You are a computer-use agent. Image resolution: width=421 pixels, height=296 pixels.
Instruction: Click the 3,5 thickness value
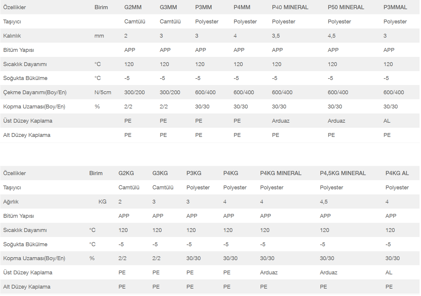click(276, 36)
